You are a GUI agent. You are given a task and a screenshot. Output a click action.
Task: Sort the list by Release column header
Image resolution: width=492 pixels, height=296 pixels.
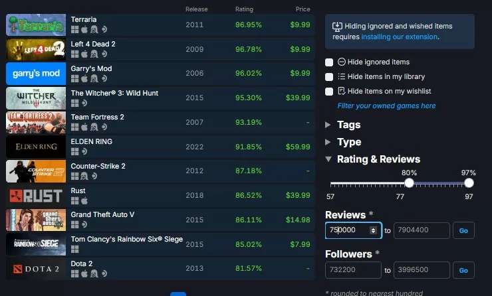click(196, 9)
